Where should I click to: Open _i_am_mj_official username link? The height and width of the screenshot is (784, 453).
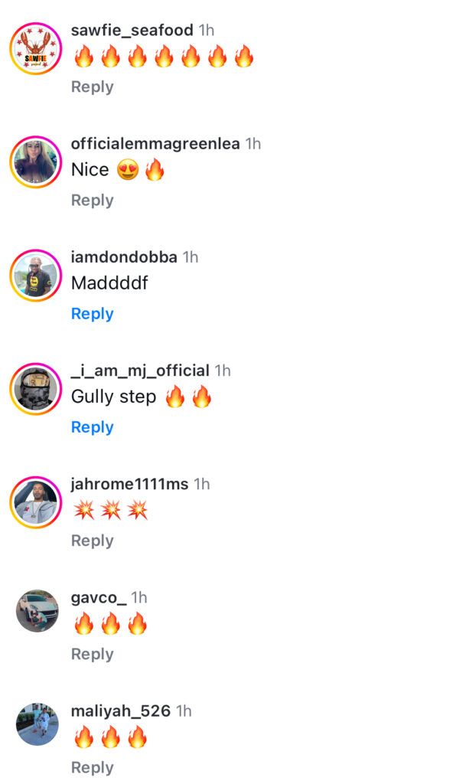click(x=140, y=371)
